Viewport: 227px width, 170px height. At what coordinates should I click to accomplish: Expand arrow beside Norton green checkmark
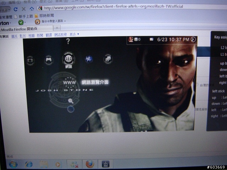(25, 22)
